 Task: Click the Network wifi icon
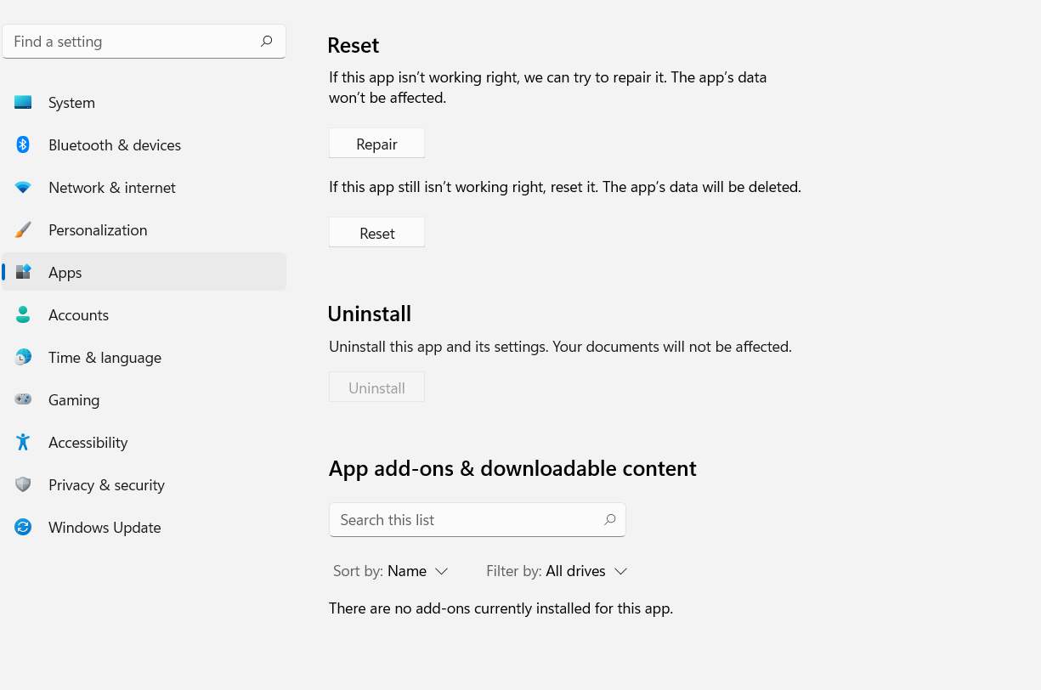pyautogui.click(x=23, y=188)
